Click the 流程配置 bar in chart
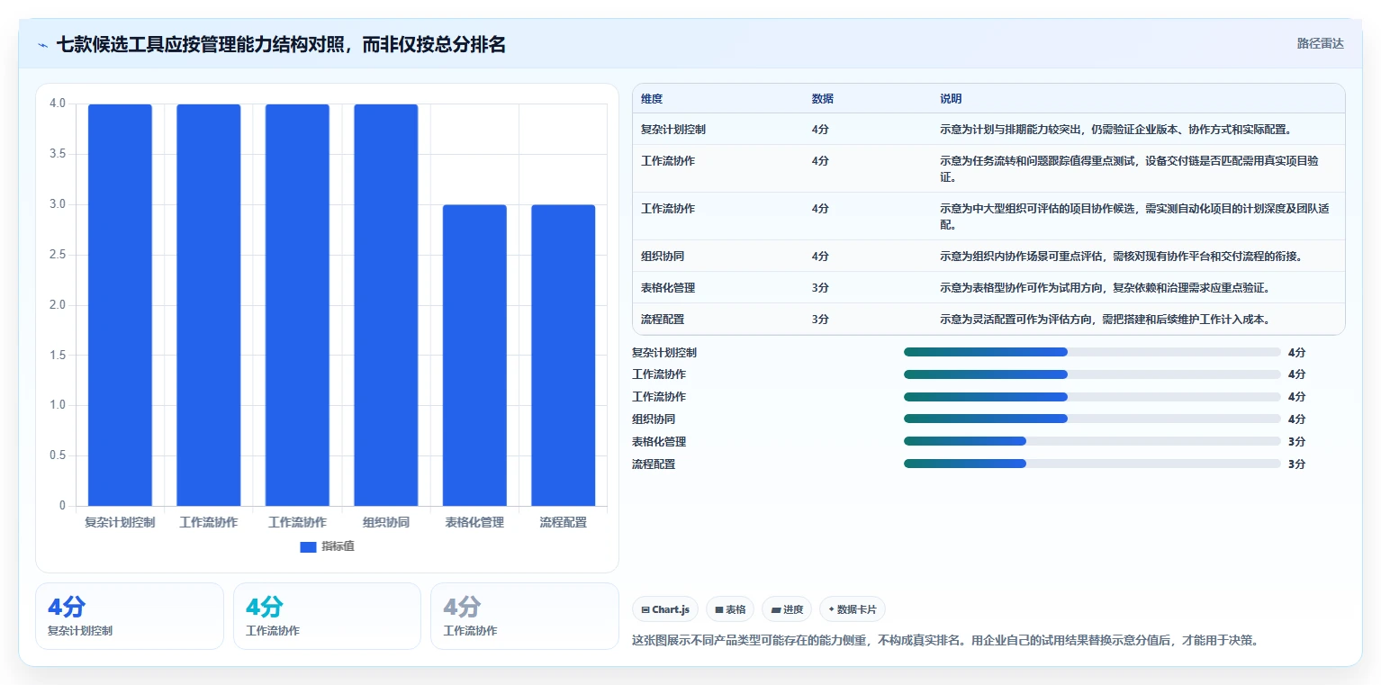This screenshot has width=1381, height=685. (x=563, y=356)
